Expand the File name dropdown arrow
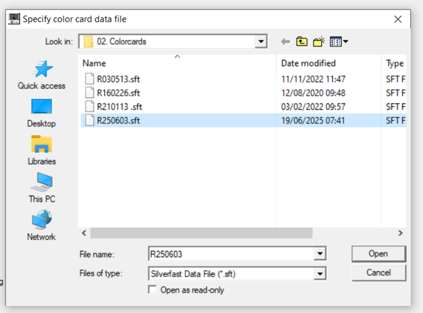The image size is (423, 313). (x=320, y=254)
